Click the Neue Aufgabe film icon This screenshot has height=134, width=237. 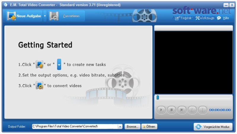click(x=11, y=16)
